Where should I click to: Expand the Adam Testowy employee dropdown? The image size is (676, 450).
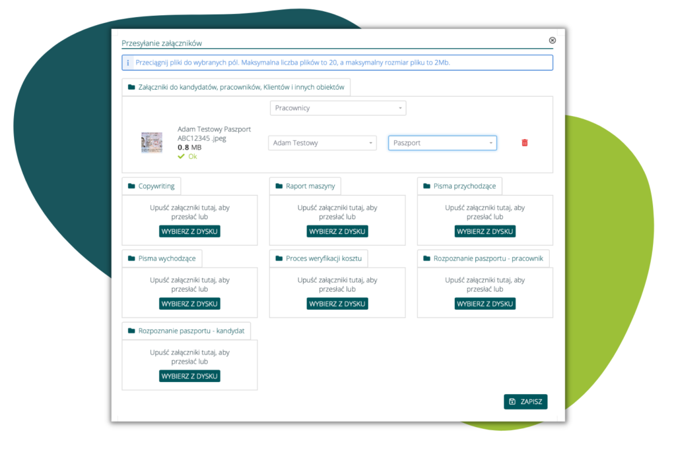tap(322, 143)
